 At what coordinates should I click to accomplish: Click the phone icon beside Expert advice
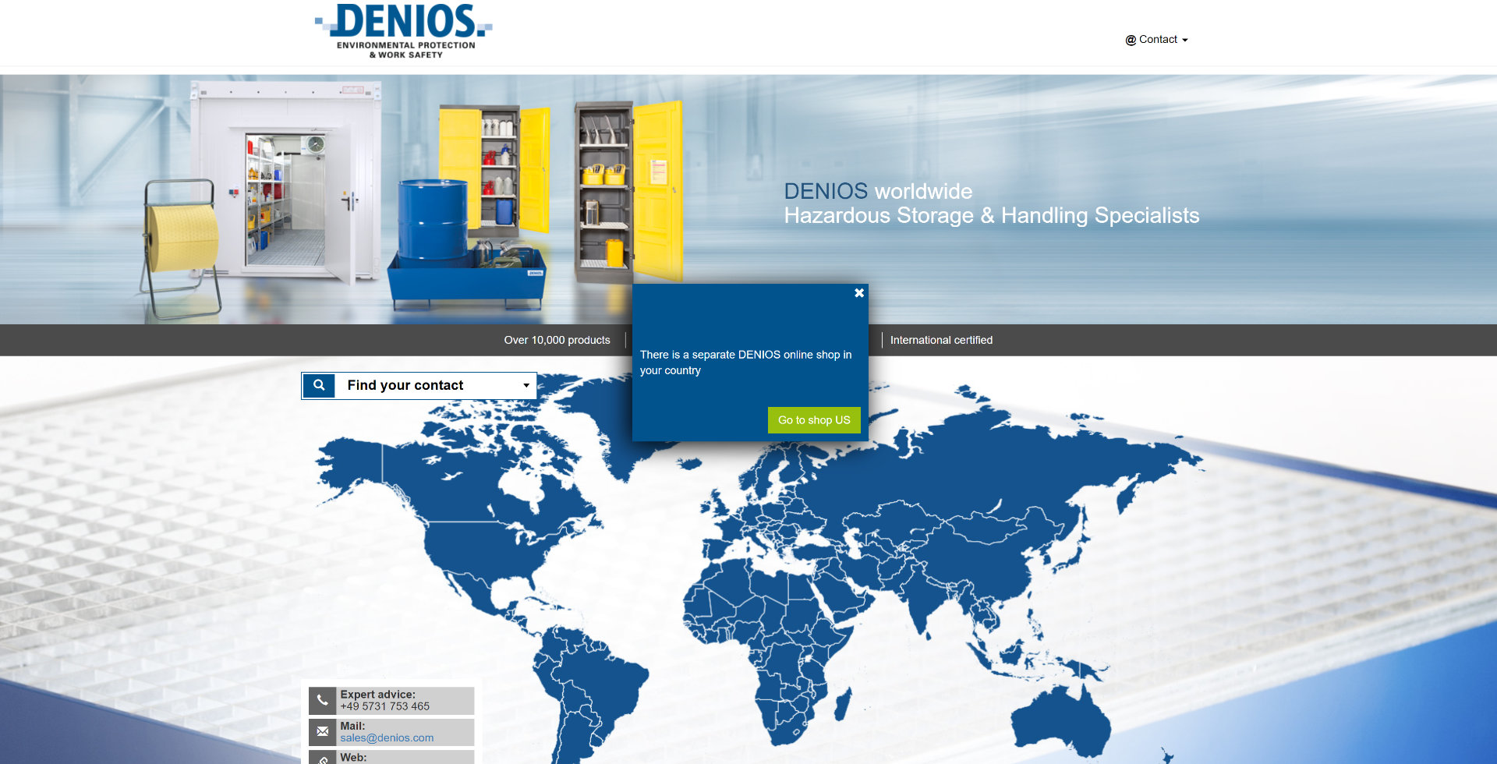(323, 701)
